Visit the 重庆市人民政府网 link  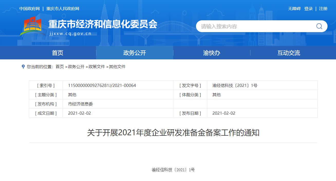[x=63, y=9]
